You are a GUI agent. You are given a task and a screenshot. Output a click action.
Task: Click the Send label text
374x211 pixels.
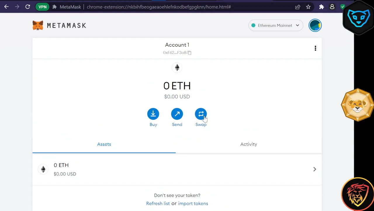(177, 125)
